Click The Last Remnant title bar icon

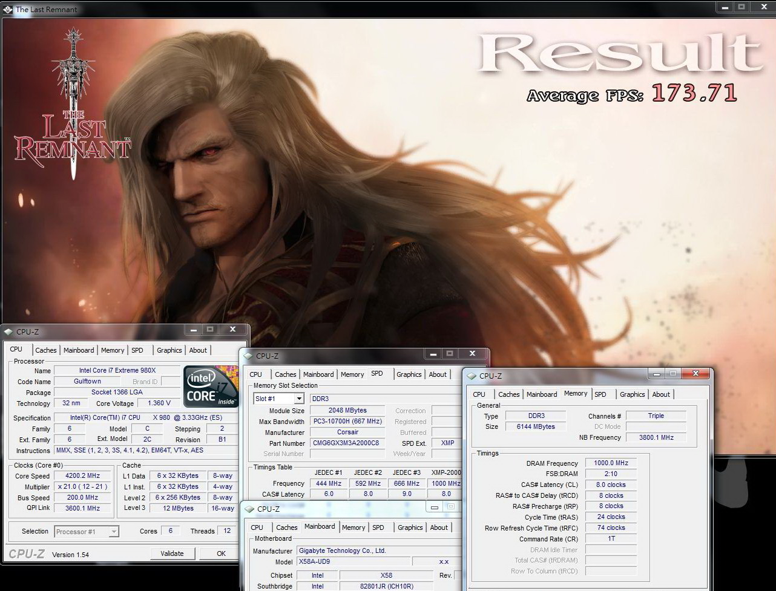(x=8, y=9)
